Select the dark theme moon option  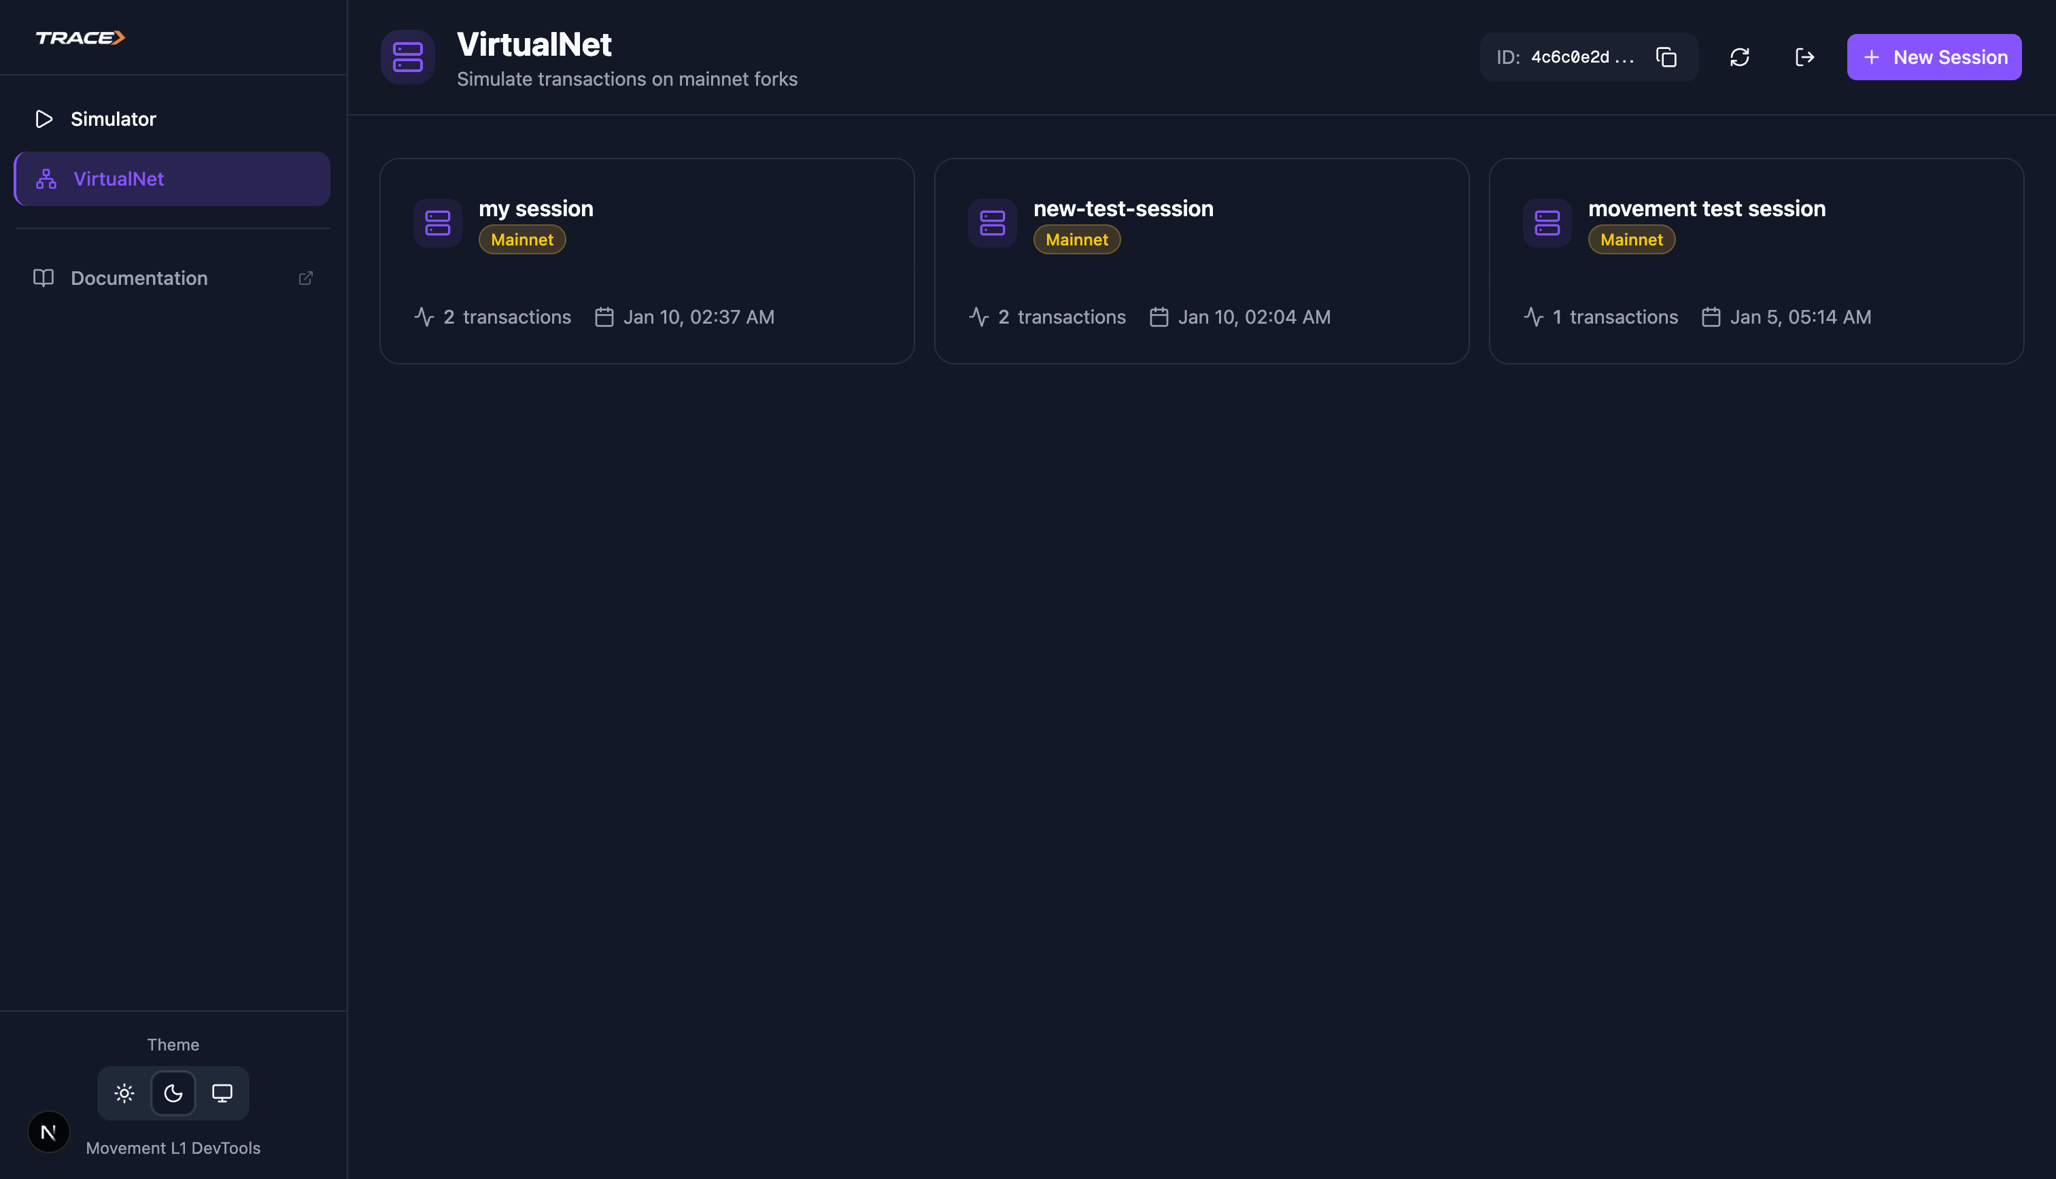pos(173,1093)
